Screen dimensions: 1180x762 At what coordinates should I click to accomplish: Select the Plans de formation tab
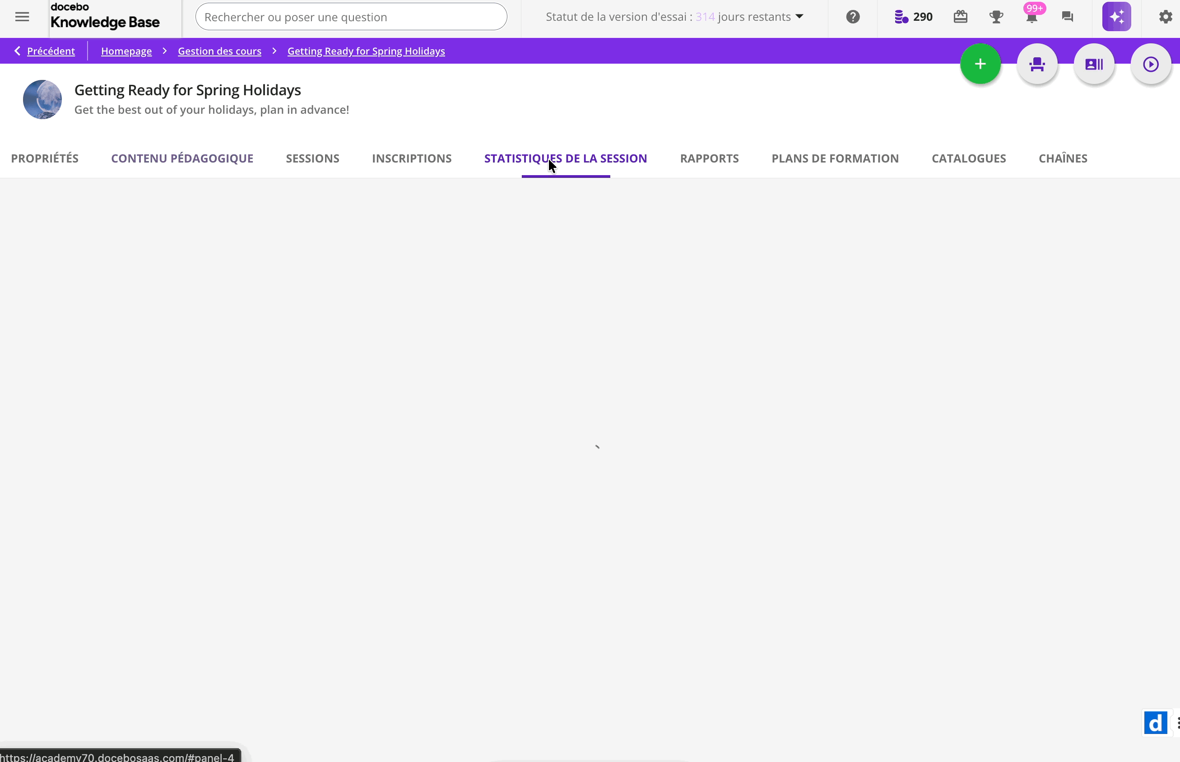click(x=835, y=158)
